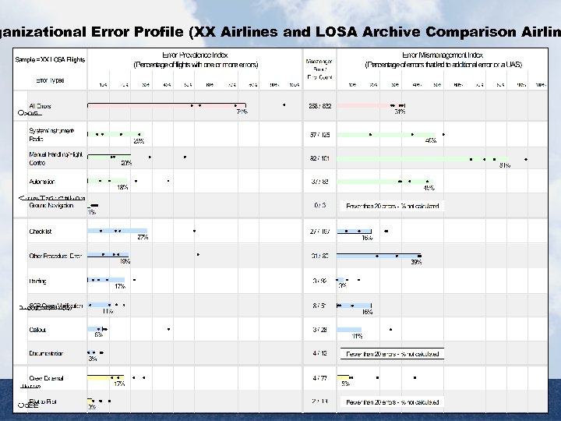This screenshot has width=561, height=421.
Task: Click the 'Sample = XX LOSA Flights' cell
Action: click(50, 59)
